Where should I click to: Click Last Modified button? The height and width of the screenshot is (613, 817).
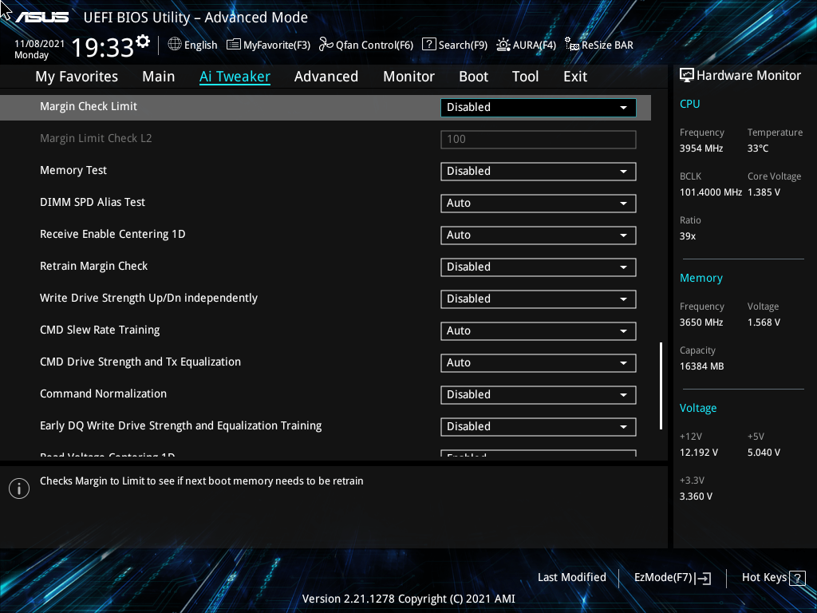pos(571,578)
